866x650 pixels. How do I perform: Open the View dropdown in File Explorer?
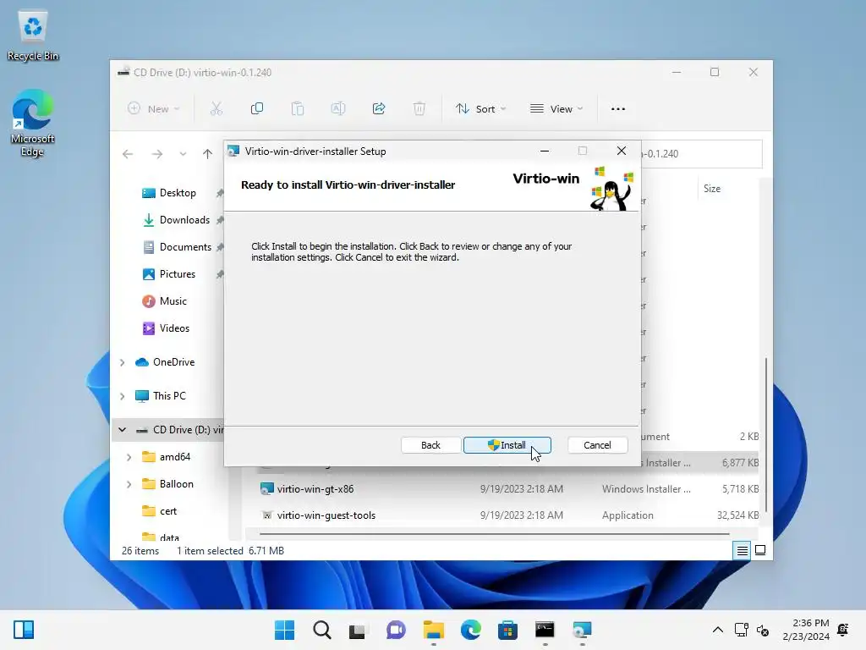556,109
